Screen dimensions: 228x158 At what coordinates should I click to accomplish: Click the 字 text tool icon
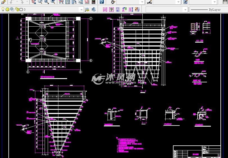[111, 10]
